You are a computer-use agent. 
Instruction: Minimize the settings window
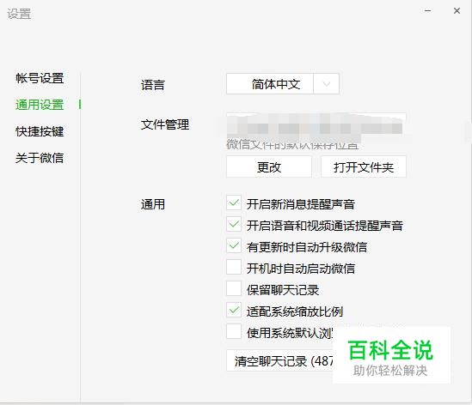click(x=428, y=11)
